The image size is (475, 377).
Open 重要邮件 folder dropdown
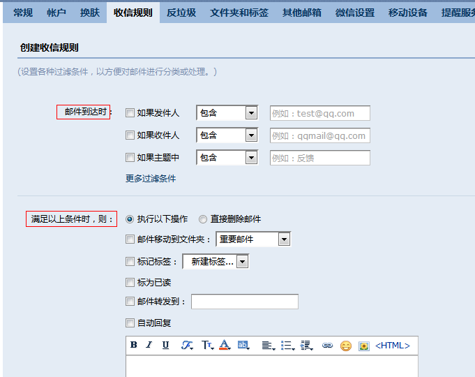(253, 239)
